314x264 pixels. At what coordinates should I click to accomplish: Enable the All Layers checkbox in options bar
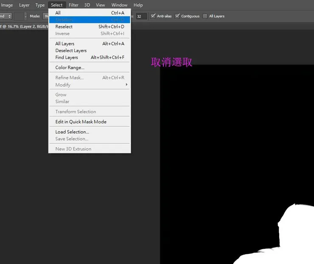click(205, 16)
